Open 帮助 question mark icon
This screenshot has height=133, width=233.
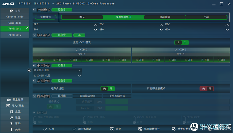(x=11, y=123)
